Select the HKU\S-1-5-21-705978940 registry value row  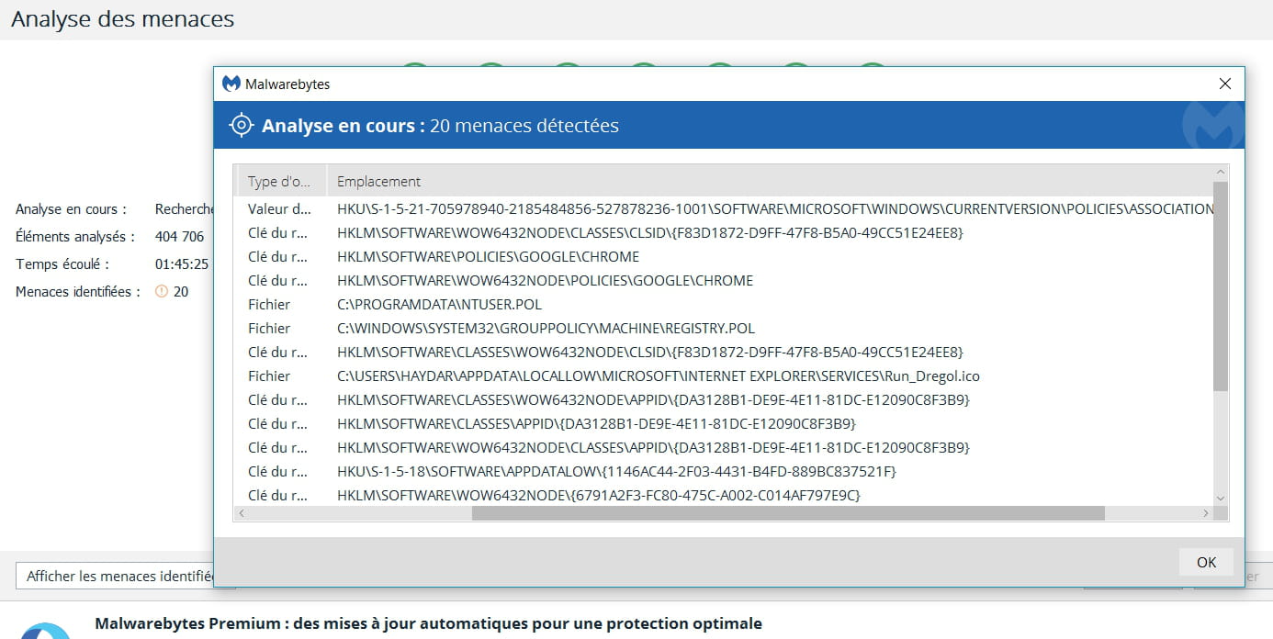click(x=725, y=208)
